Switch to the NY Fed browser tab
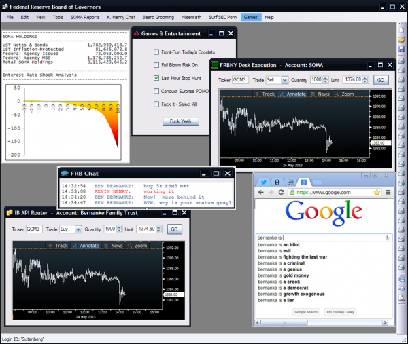Viewport: 408px width, 344px height. pyautogui.click(x=290, y=183)
